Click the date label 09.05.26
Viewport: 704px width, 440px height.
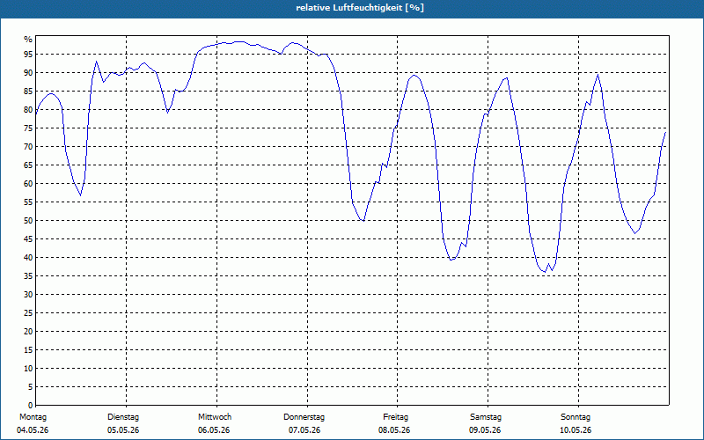[485, 430]
